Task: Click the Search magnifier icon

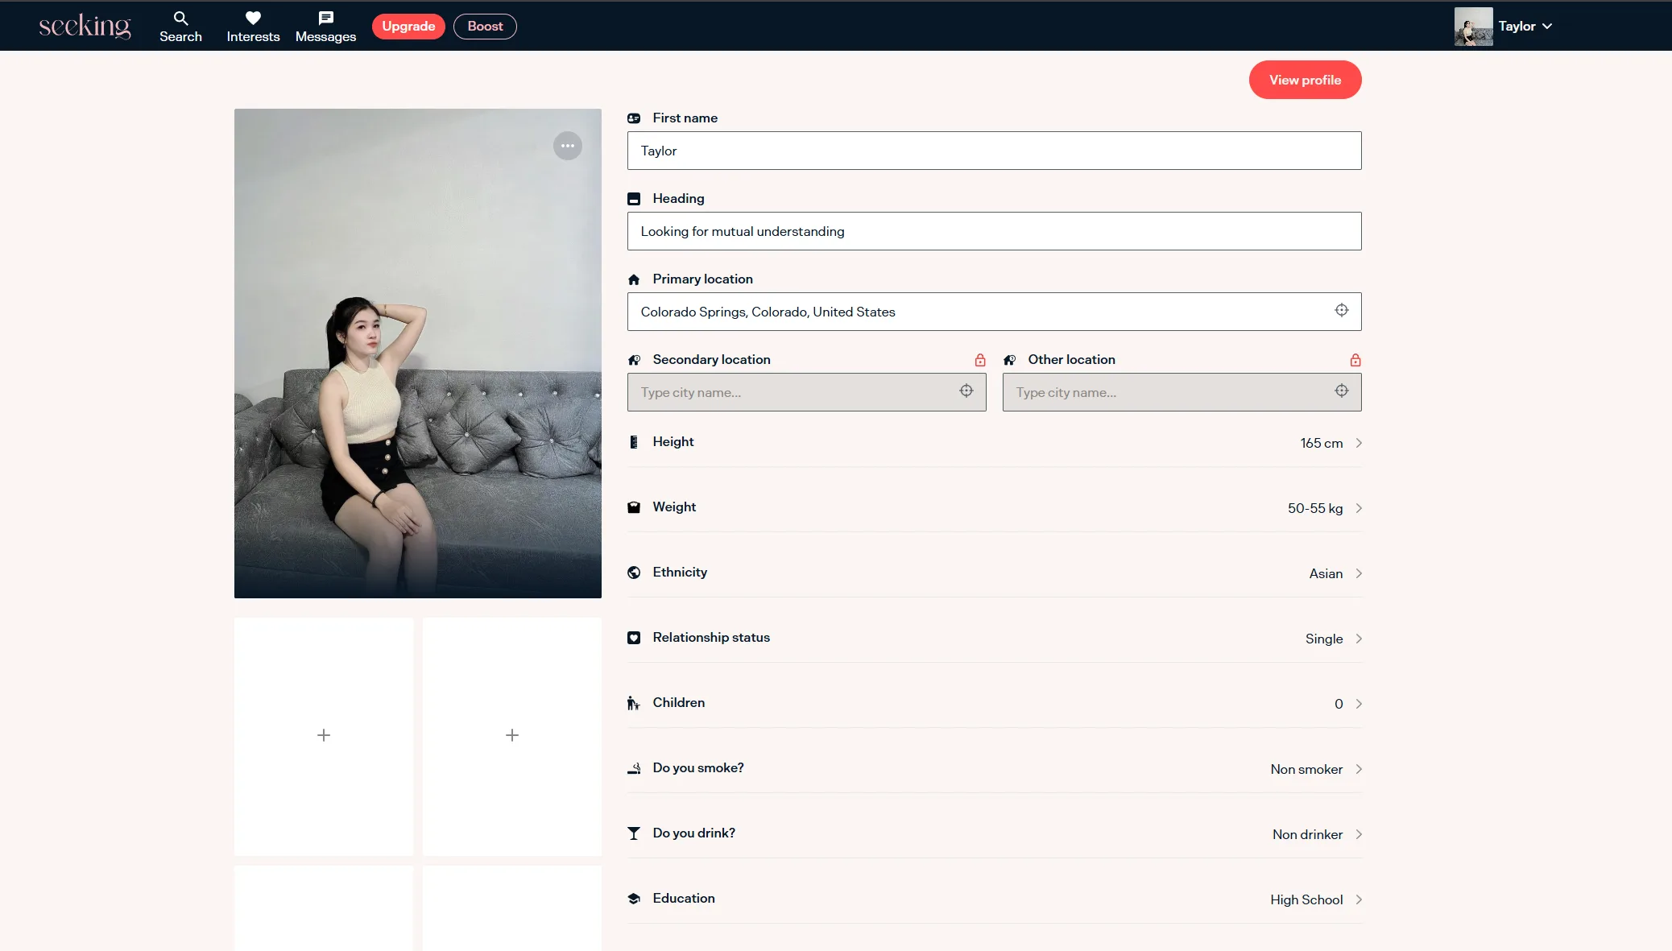Action: (x=180, y=18)
